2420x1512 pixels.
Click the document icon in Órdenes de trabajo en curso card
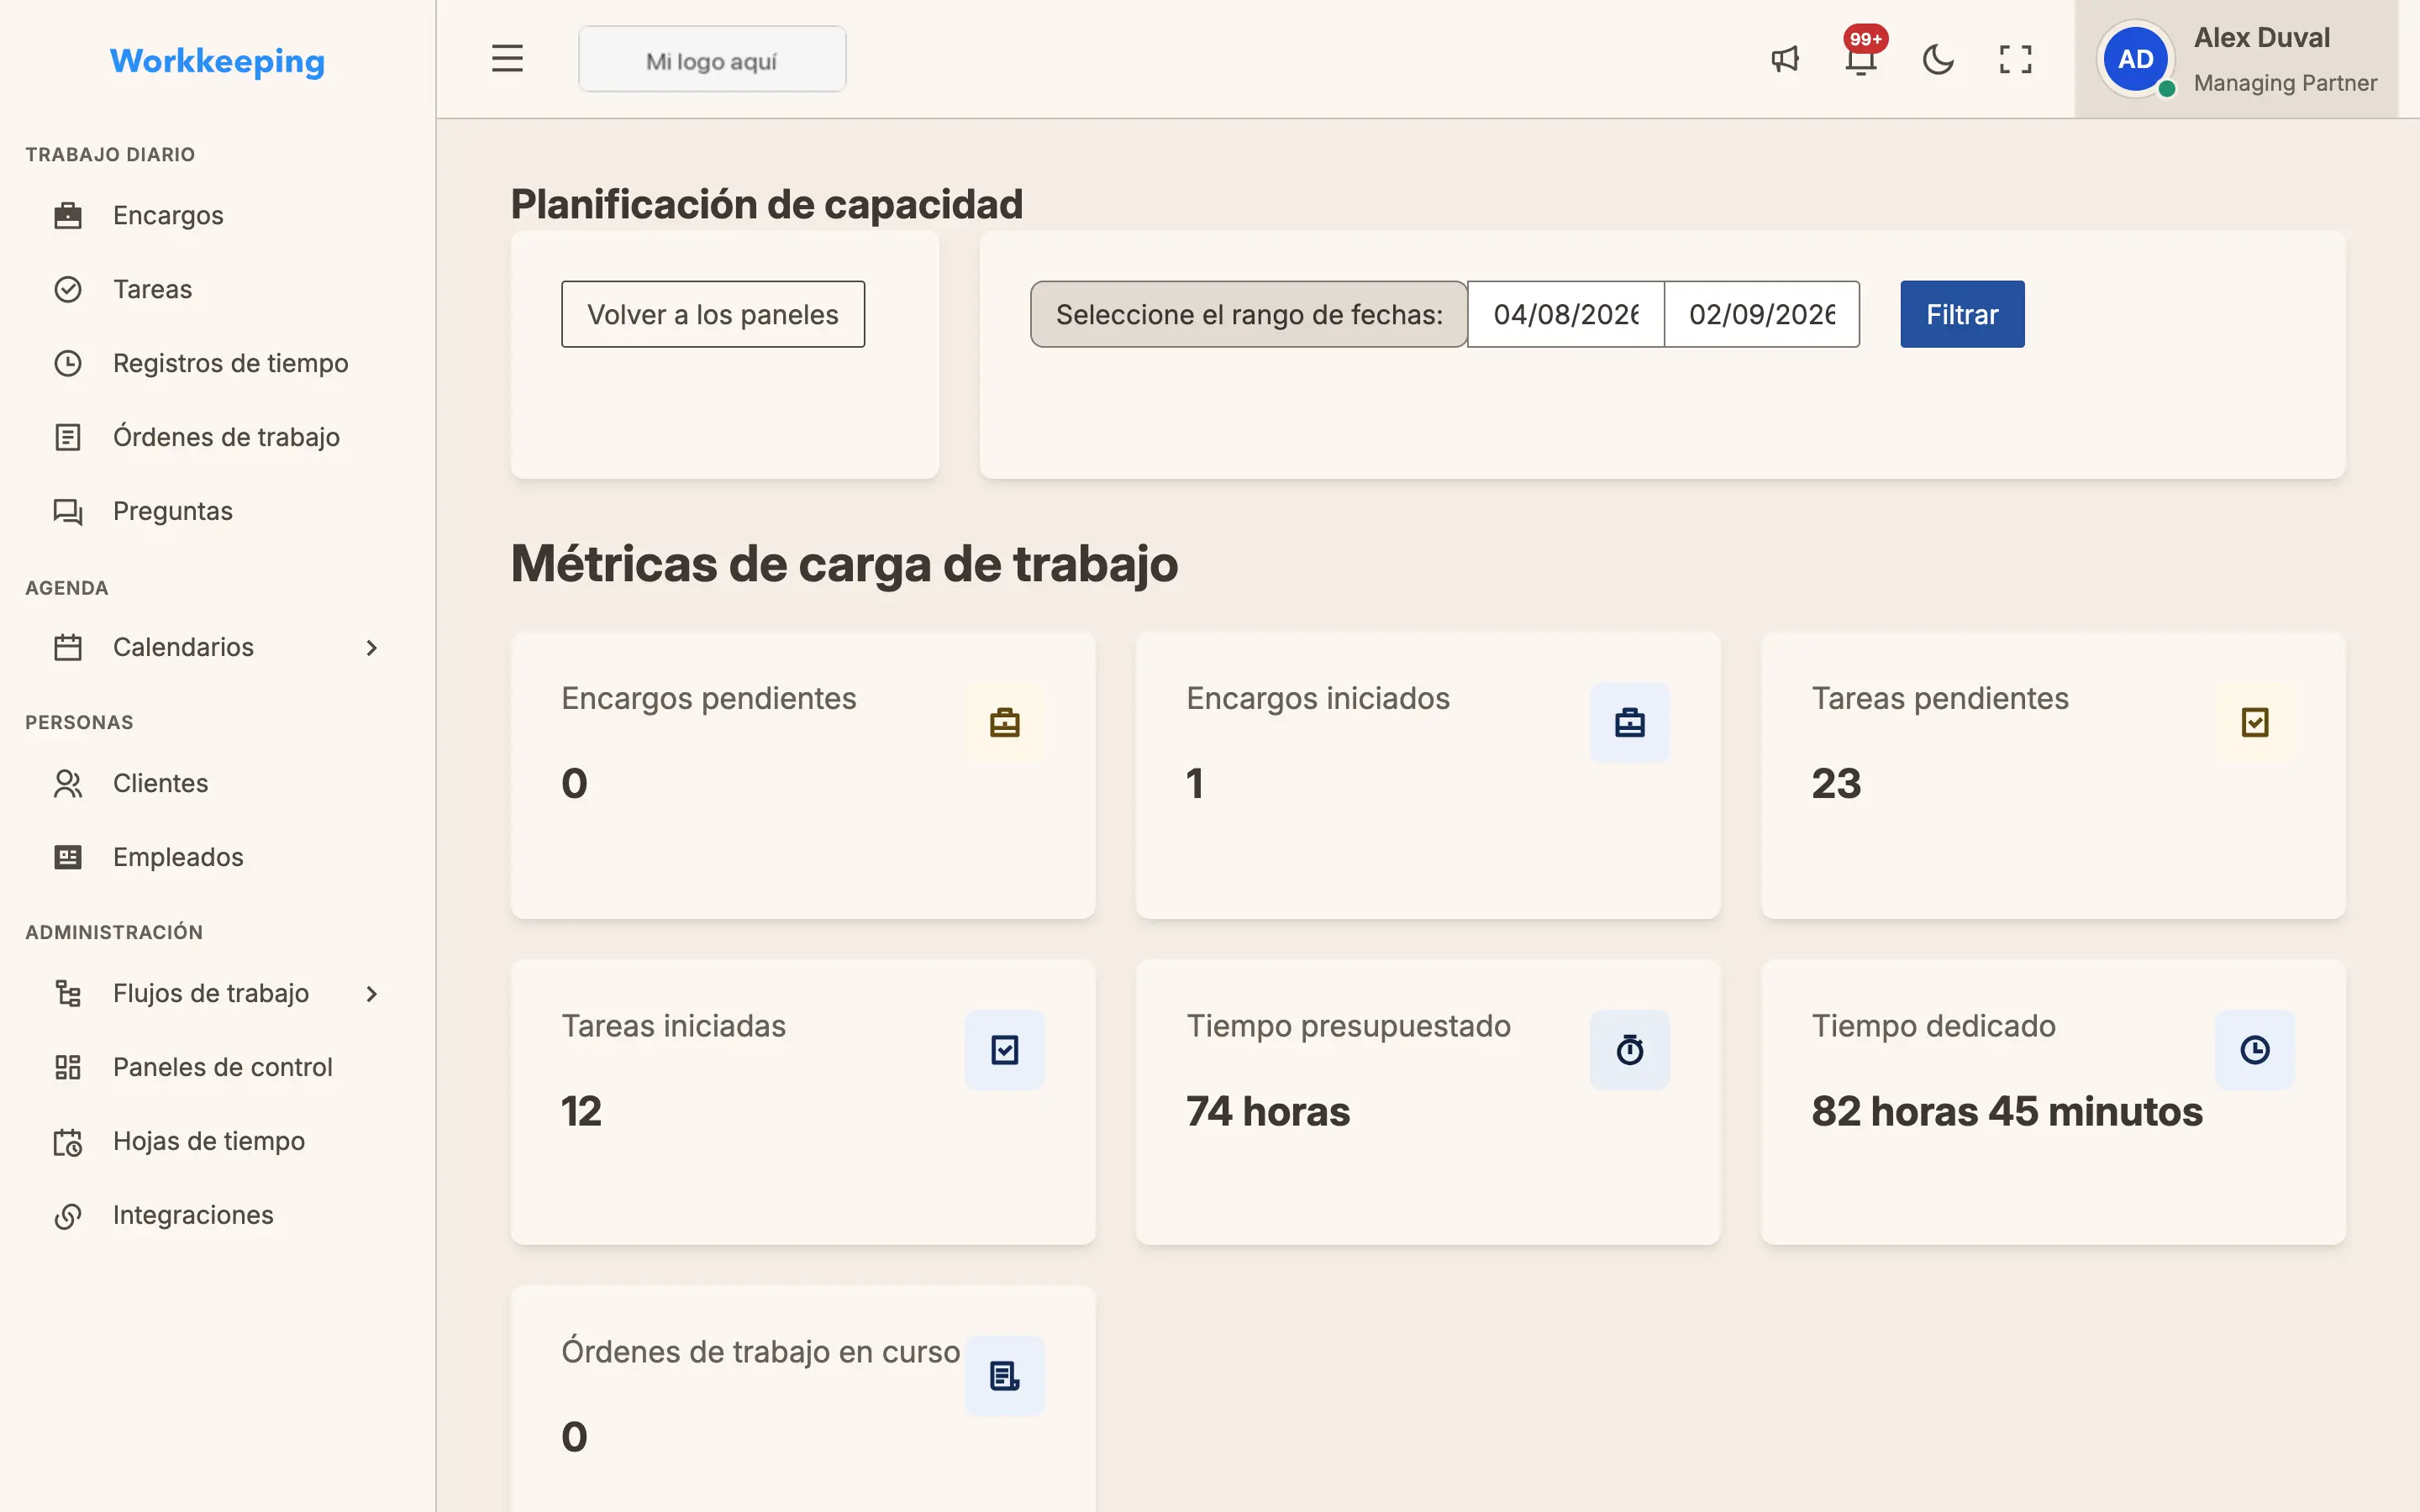(x=1004, y=1376)
